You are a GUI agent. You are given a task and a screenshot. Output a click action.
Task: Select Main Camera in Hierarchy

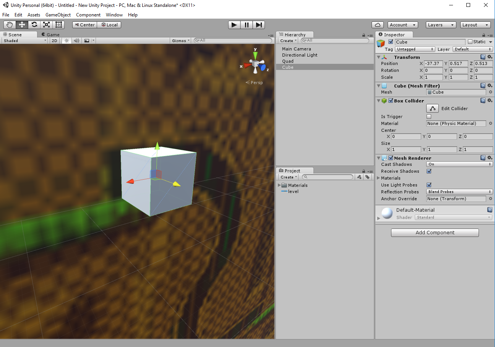(x=297, y=49)
